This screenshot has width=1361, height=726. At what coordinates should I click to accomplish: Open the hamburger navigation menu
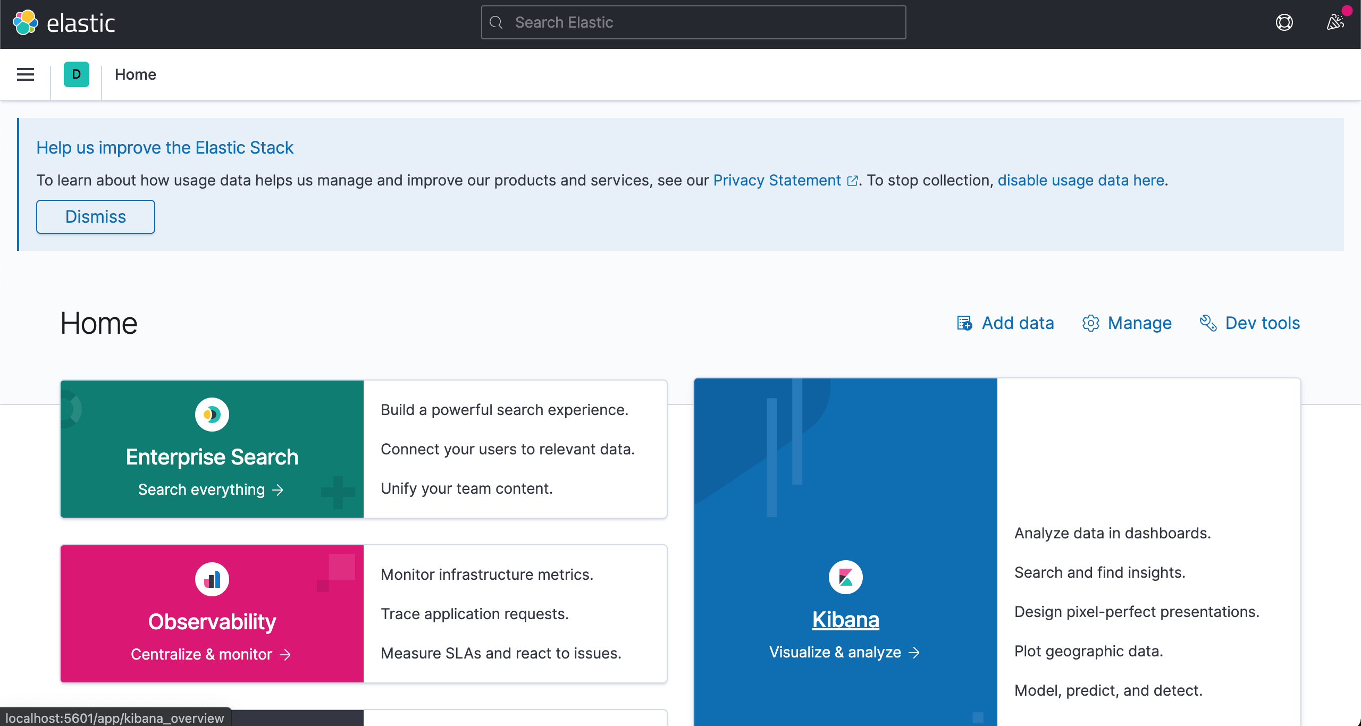coord(26,74)
